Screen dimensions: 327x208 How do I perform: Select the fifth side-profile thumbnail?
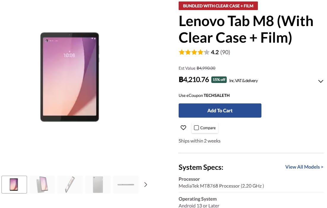pos(126,185)
